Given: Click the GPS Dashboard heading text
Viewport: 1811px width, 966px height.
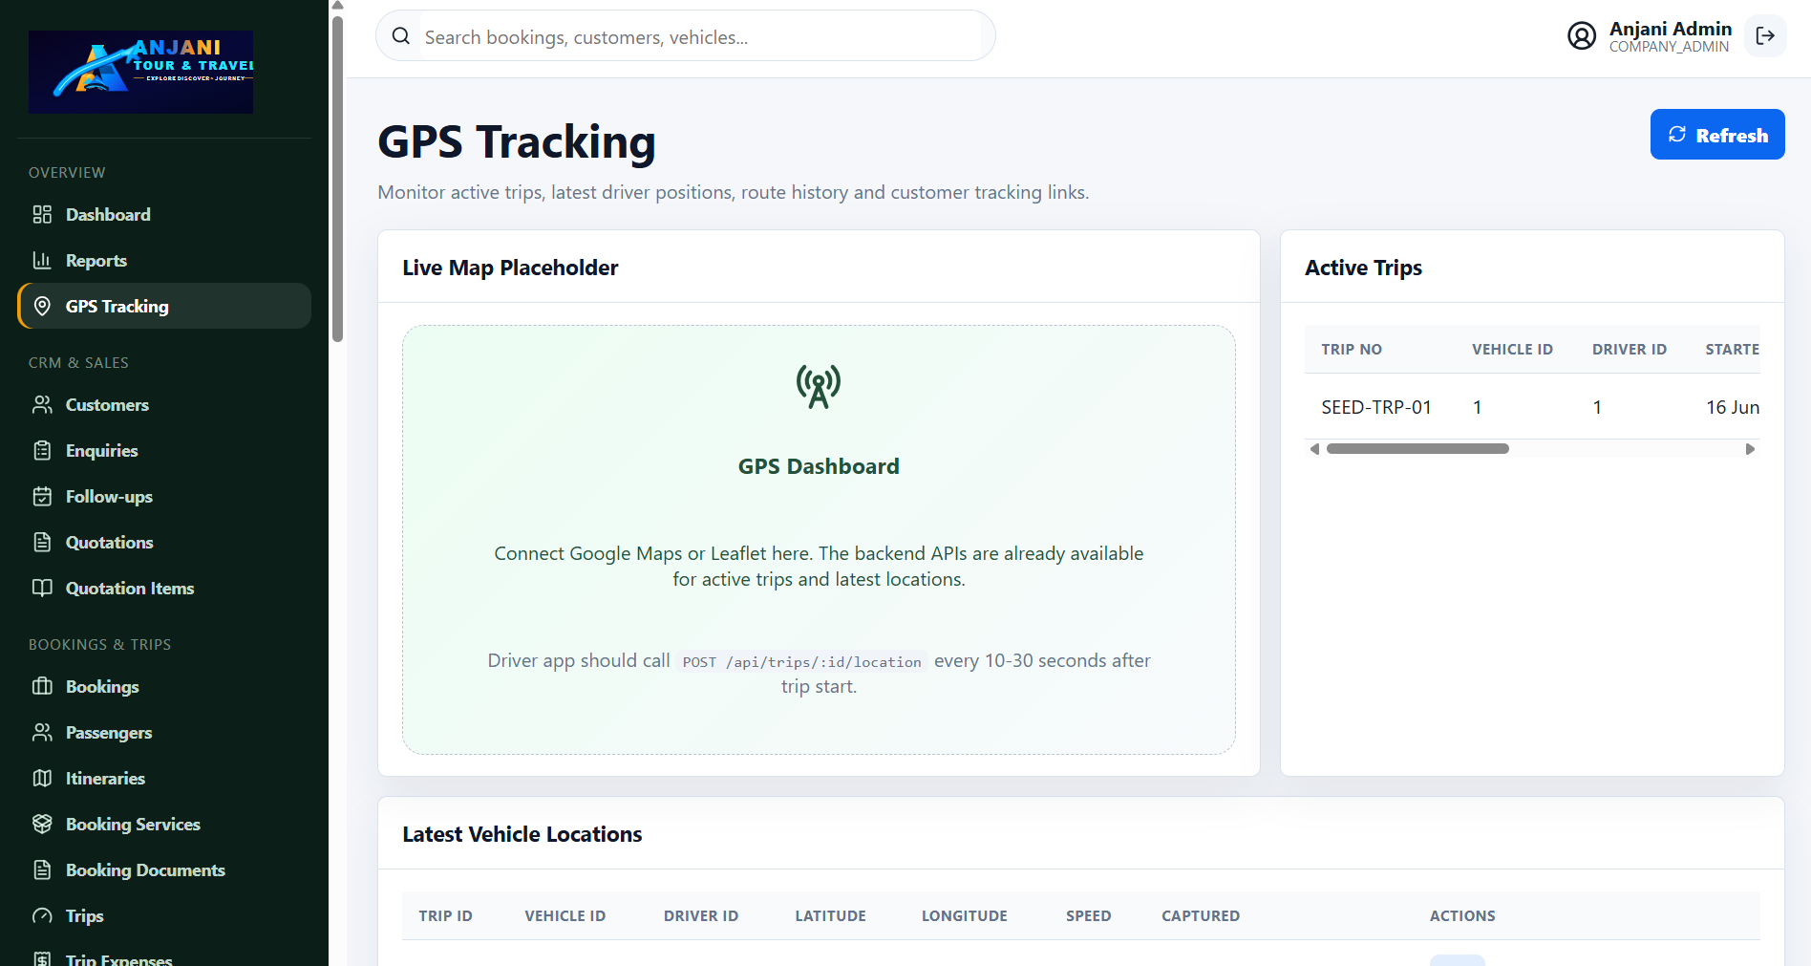Looking at the screenshot, I should pos(819,466).
